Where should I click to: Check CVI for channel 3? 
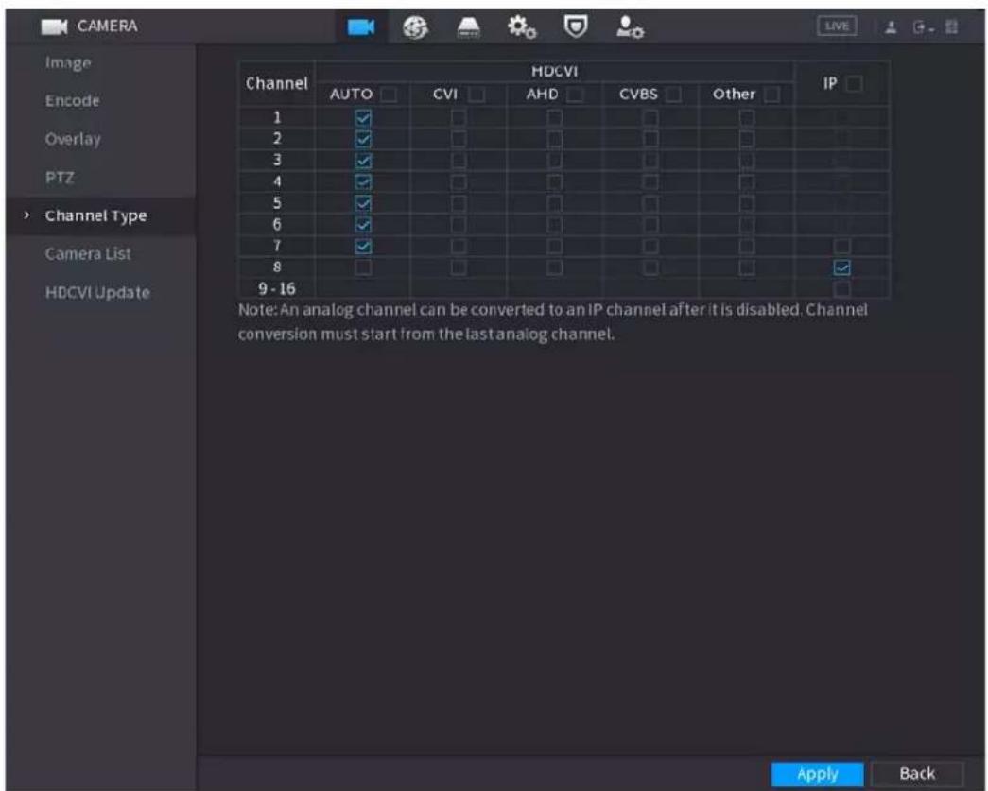point(459,161)
